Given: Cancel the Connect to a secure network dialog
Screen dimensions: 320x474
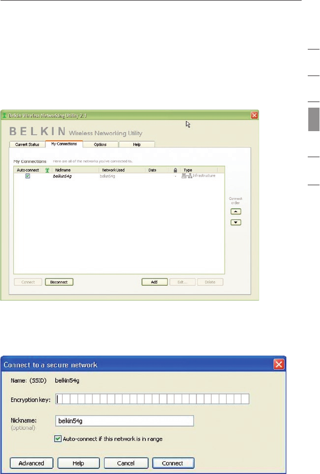Looking at the screenshot, I should [126, 463].
